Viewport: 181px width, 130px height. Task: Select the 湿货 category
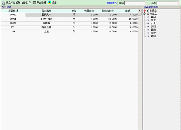(x=153, y=33)
